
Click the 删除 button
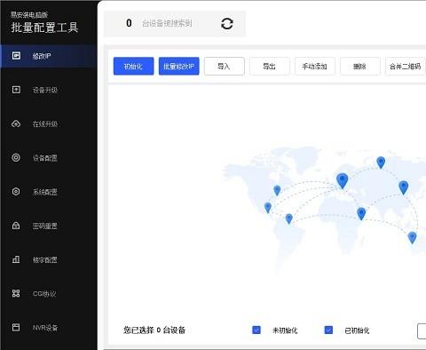click(359, 66)
